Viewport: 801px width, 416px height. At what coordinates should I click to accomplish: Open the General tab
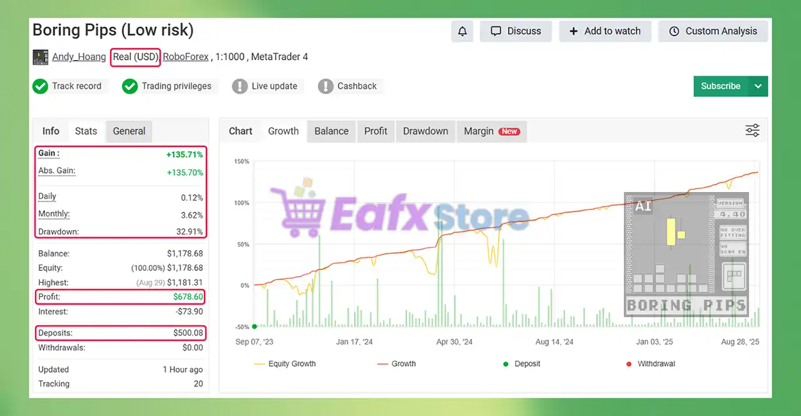[x=129, y=131]
